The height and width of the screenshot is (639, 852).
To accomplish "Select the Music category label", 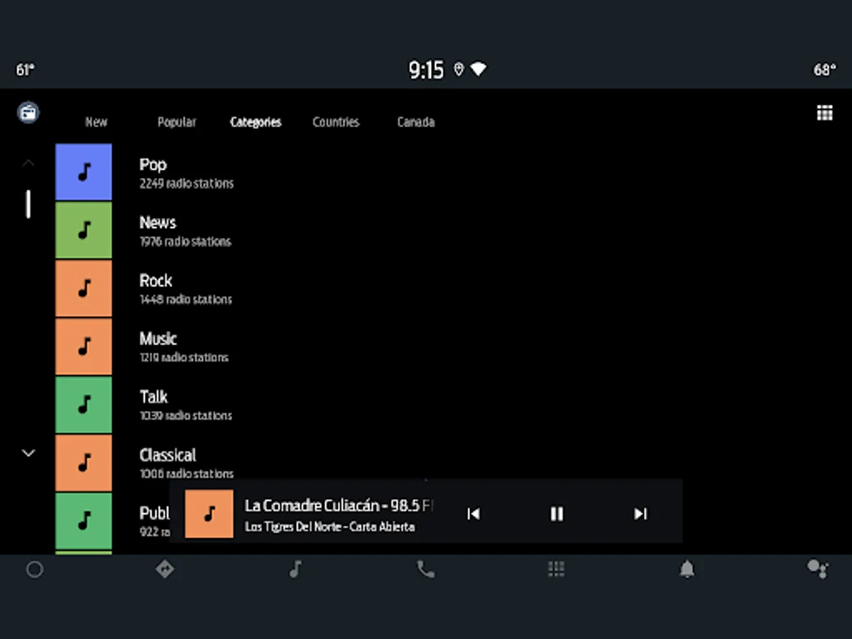I will [x=158, y=339].
